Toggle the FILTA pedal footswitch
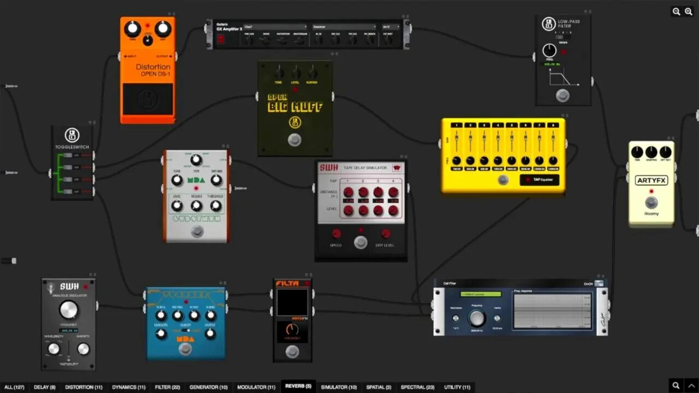The image size is (699, 393). click(x=293, y=352)
